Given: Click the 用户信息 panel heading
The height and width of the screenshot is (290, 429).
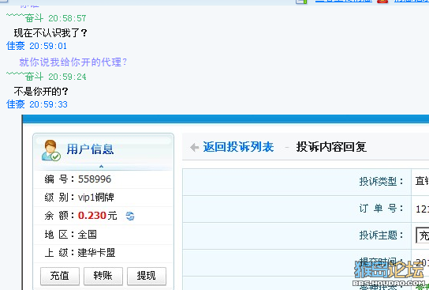Looking at the screenshot, I should [90, 149].
